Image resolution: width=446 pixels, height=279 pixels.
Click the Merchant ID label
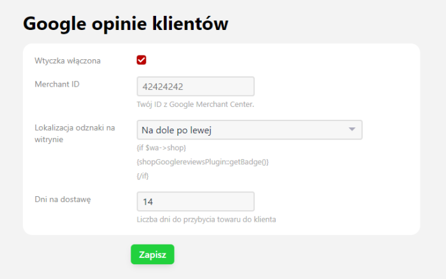click(x=57, y=84)
